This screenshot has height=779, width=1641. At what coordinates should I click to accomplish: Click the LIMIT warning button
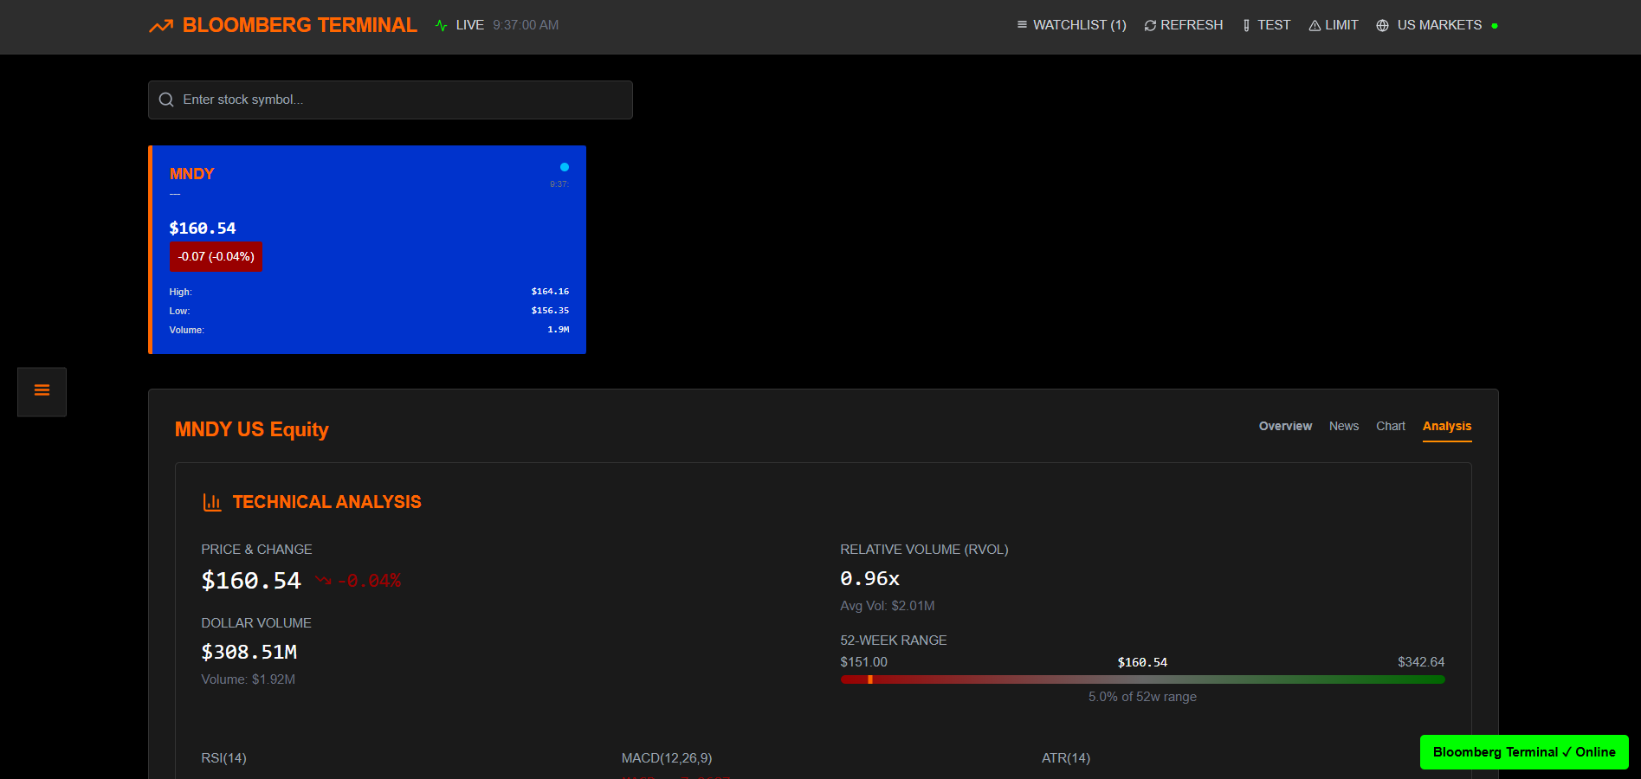point(1334,25)
